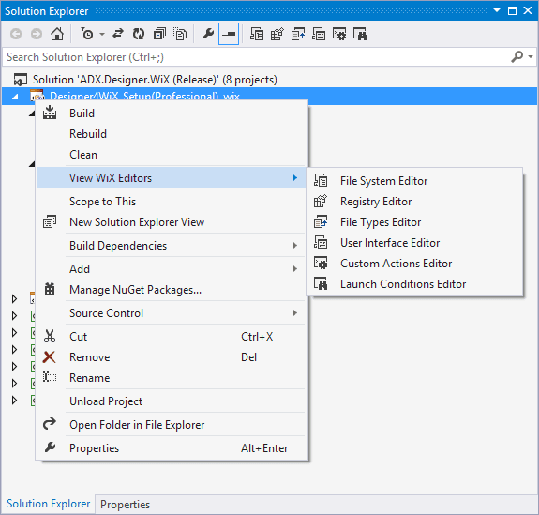The width and height of the screenshot is (539, 515).
Task: Collapse the Designer4WiX_Setup project node
Action: (15, 97)
